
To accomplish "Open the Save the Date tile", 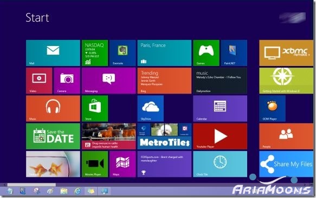I will 53,136.
